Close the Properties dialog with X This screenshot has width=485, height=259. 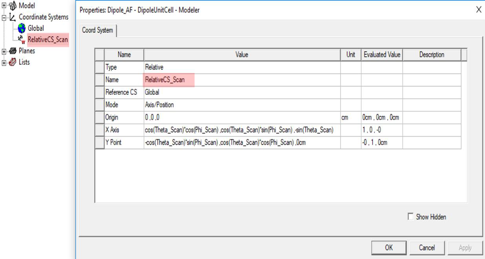[x=478, y=10]
